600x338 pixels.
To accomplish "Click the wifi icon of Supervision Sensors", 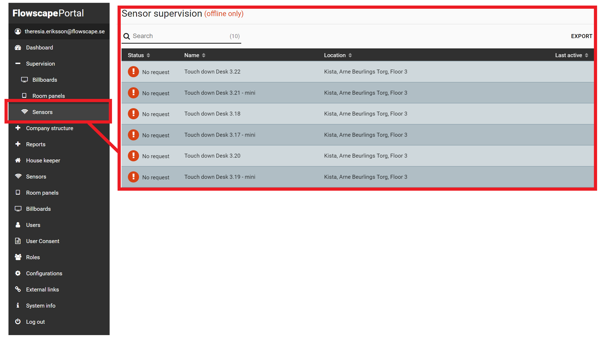I will tap(24, 112).
